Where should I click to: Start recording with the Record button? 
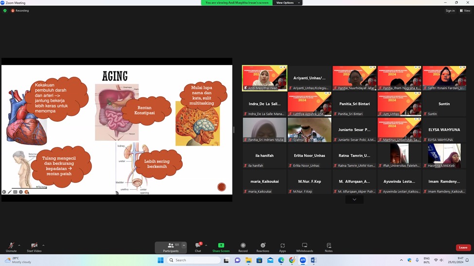(x=243, y=247)
